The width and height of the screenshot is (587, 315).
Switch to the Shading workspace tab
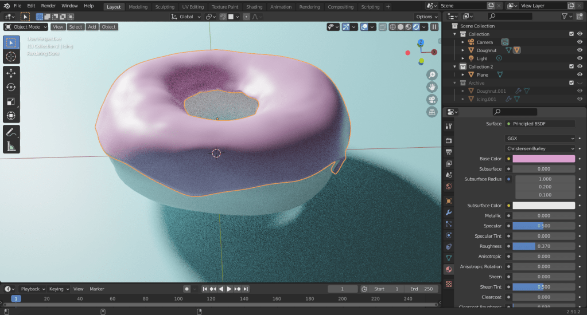click(x=254, y=7)
